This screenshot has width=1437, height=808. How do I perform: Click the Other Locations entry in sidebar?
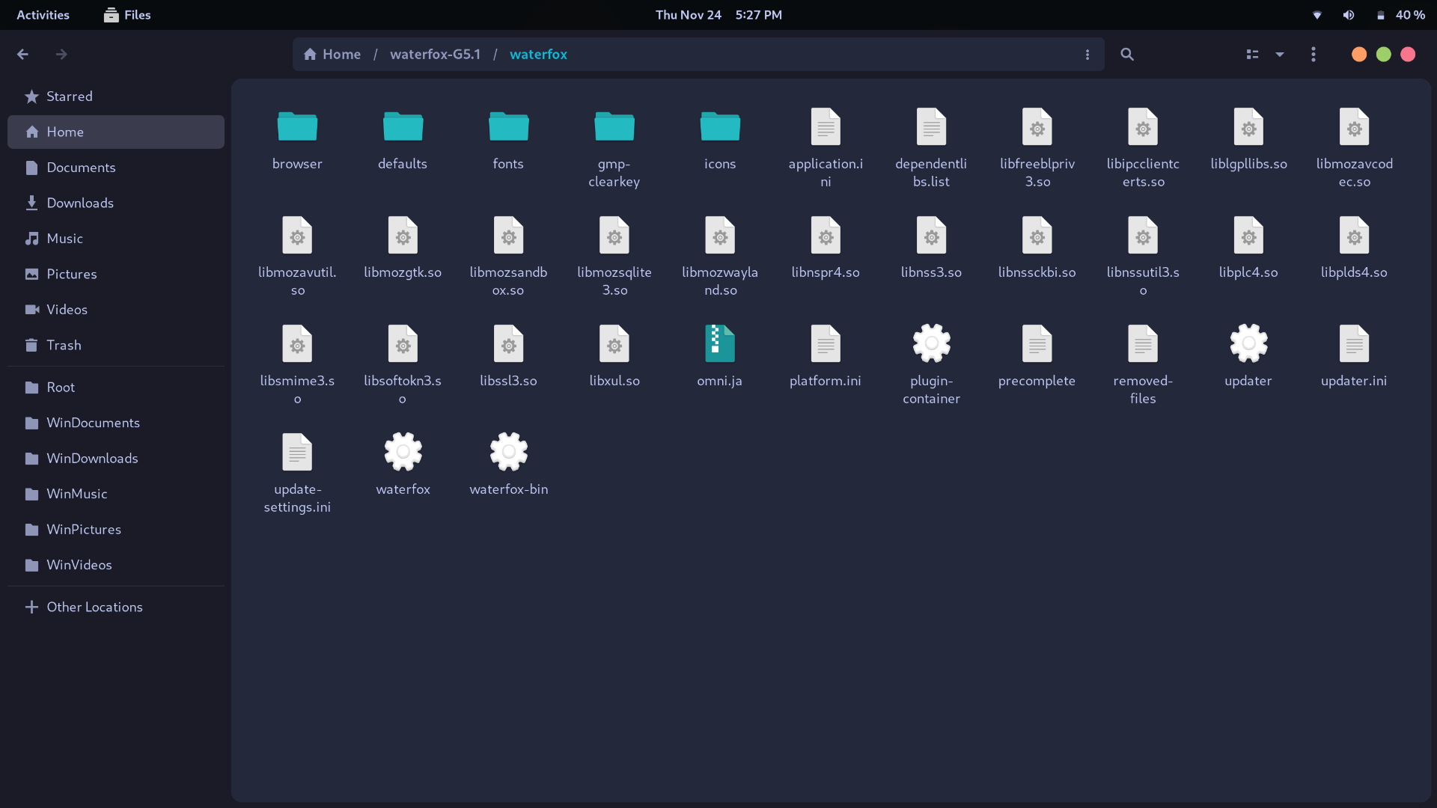click(94, 607)
